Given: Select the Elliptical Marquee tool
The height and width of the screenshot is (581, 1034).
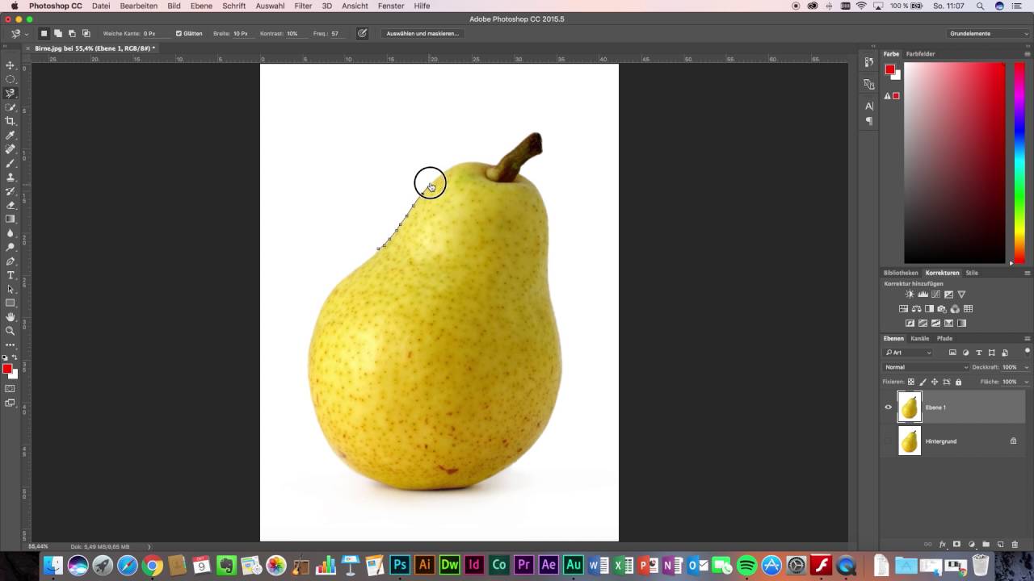Looking at the screenshot, I should pos(11,79).
